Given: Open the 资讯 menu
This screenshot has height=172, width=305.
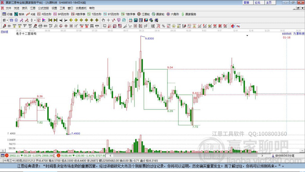Looking at the screenshot, I should [x=24, y=8].
